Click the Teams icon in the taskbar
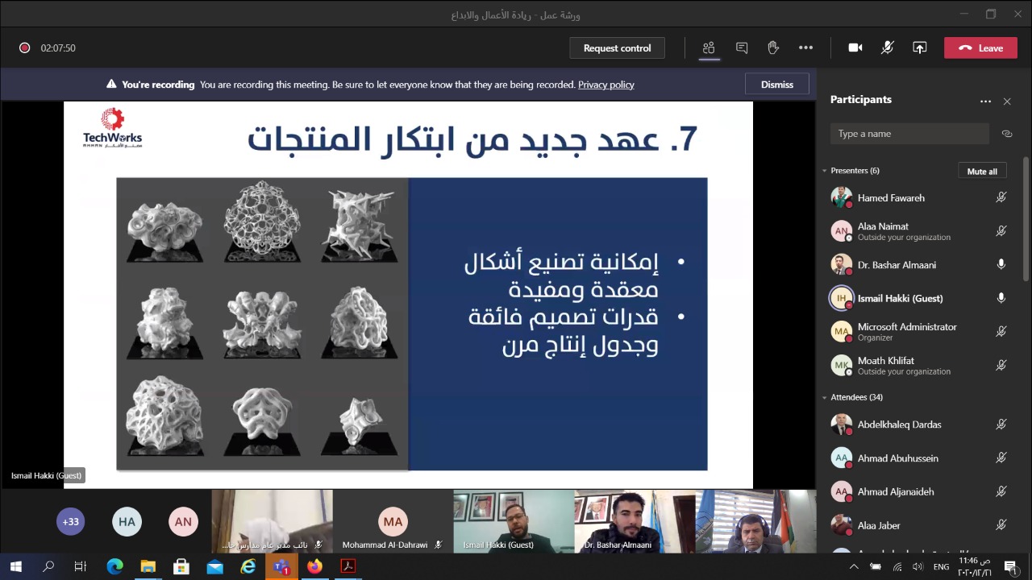This screenshot has height=580, width=1032. 281,566
